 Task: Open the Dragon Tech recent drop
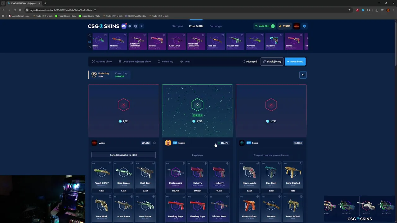tap(235, 42)
